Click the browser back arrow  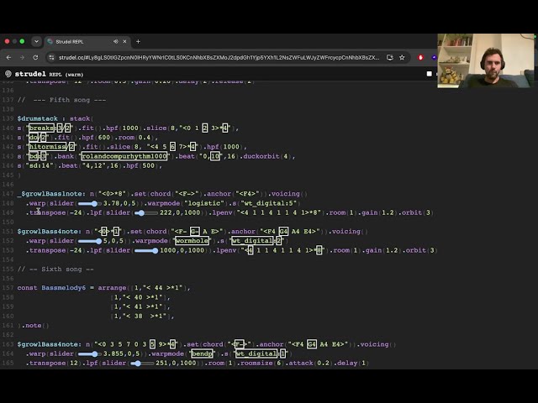(x=8, y=58)
